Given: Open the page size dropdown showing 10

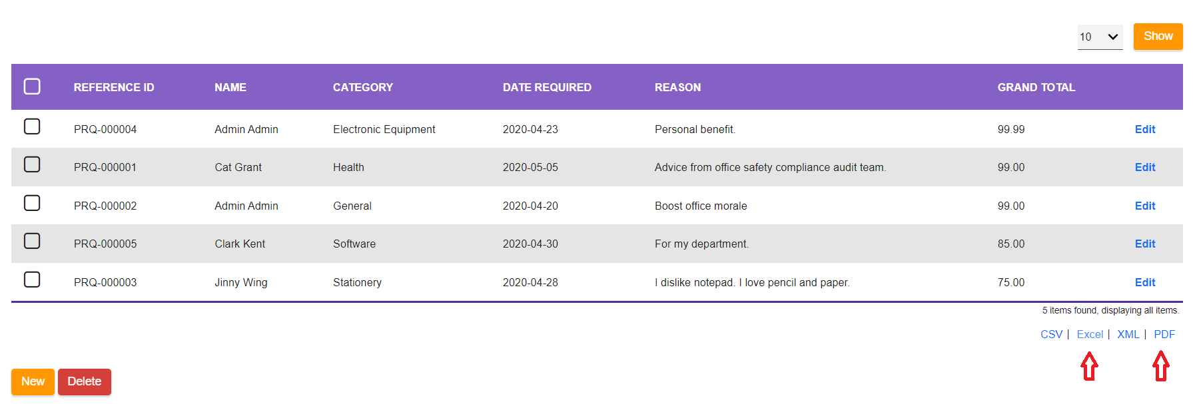Looking at the screenshot, I should point(1100,37).
